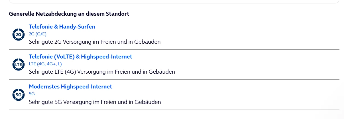
Task: Click the "Sehr gute LTE (4G) Versorgung" description
Action: coord(102,72)
